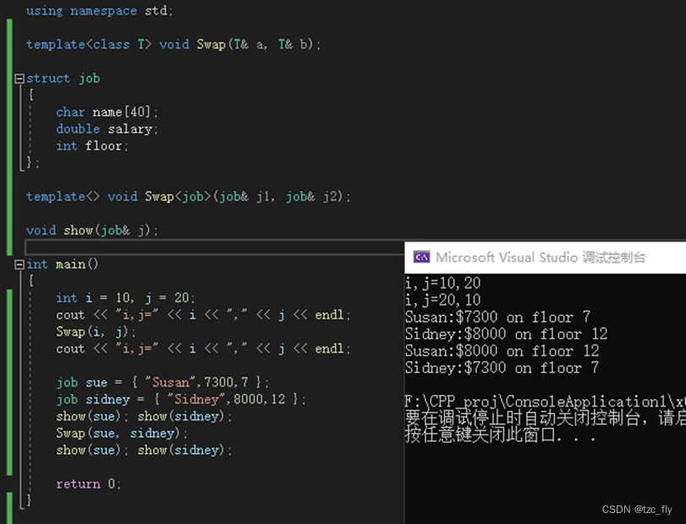
Task: Click the 'void show(job& j);' declaration
Action: click(x=92, y=231)
